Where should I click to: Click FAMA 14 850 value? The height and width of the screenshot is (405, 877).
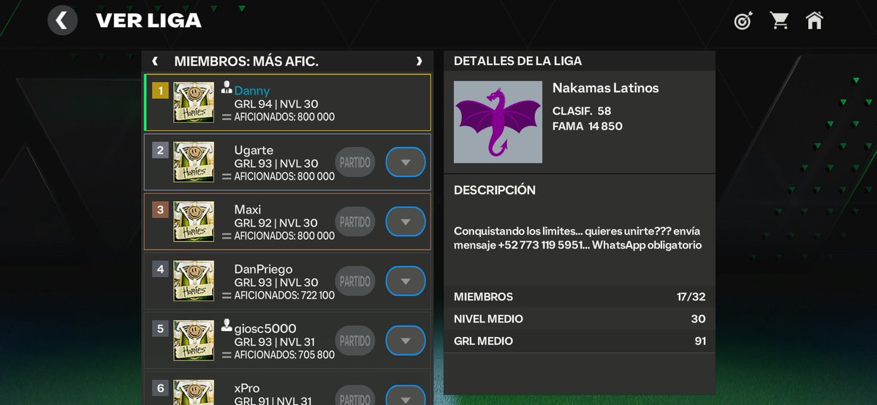click(588, 126)
